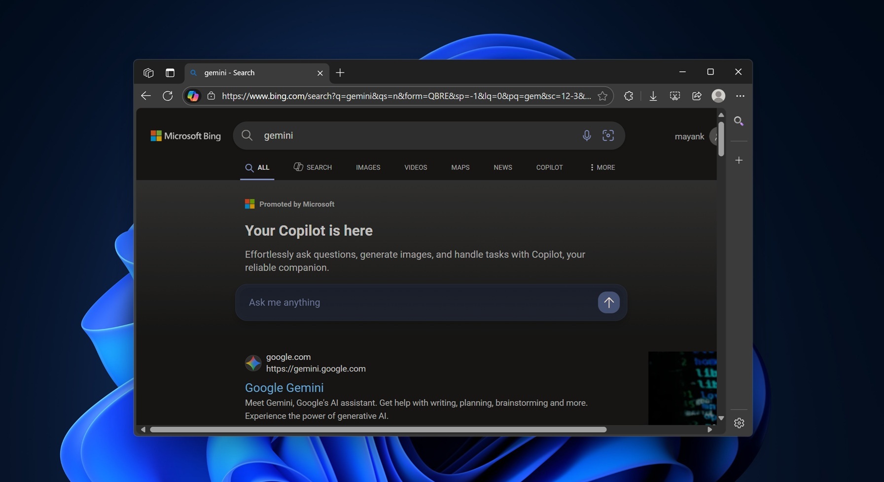Search by image using the camera icon
884x482 pixels.
(608, 135)
